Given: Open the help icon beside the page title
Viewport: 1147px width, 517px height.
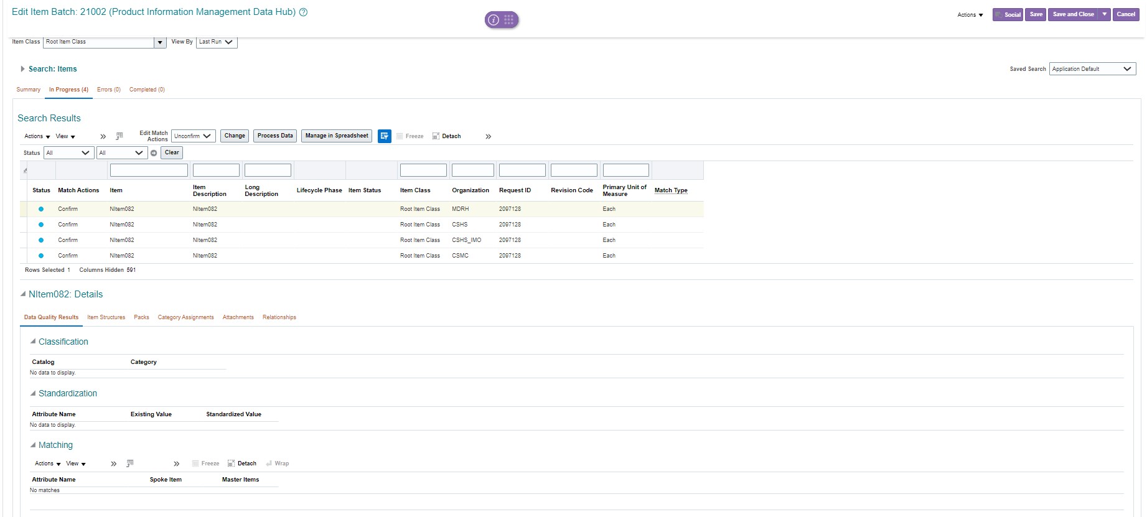Looking at the screenshot, I should click(x=304, y=12).
